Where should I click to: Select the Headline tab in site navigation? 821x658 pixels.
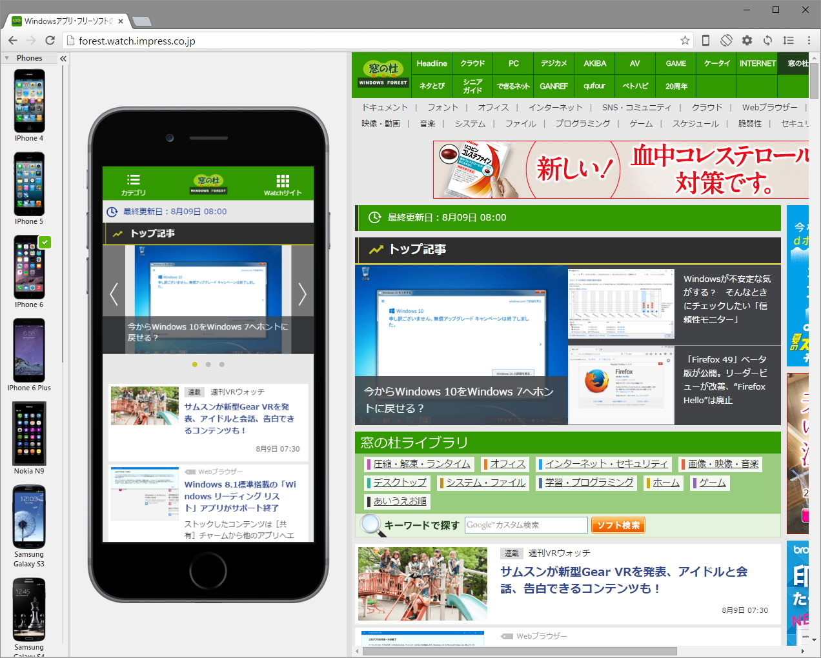point(431,63)
